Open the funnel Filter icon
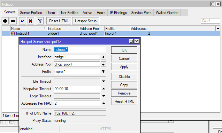222x133 pixels. click(40, 21)
